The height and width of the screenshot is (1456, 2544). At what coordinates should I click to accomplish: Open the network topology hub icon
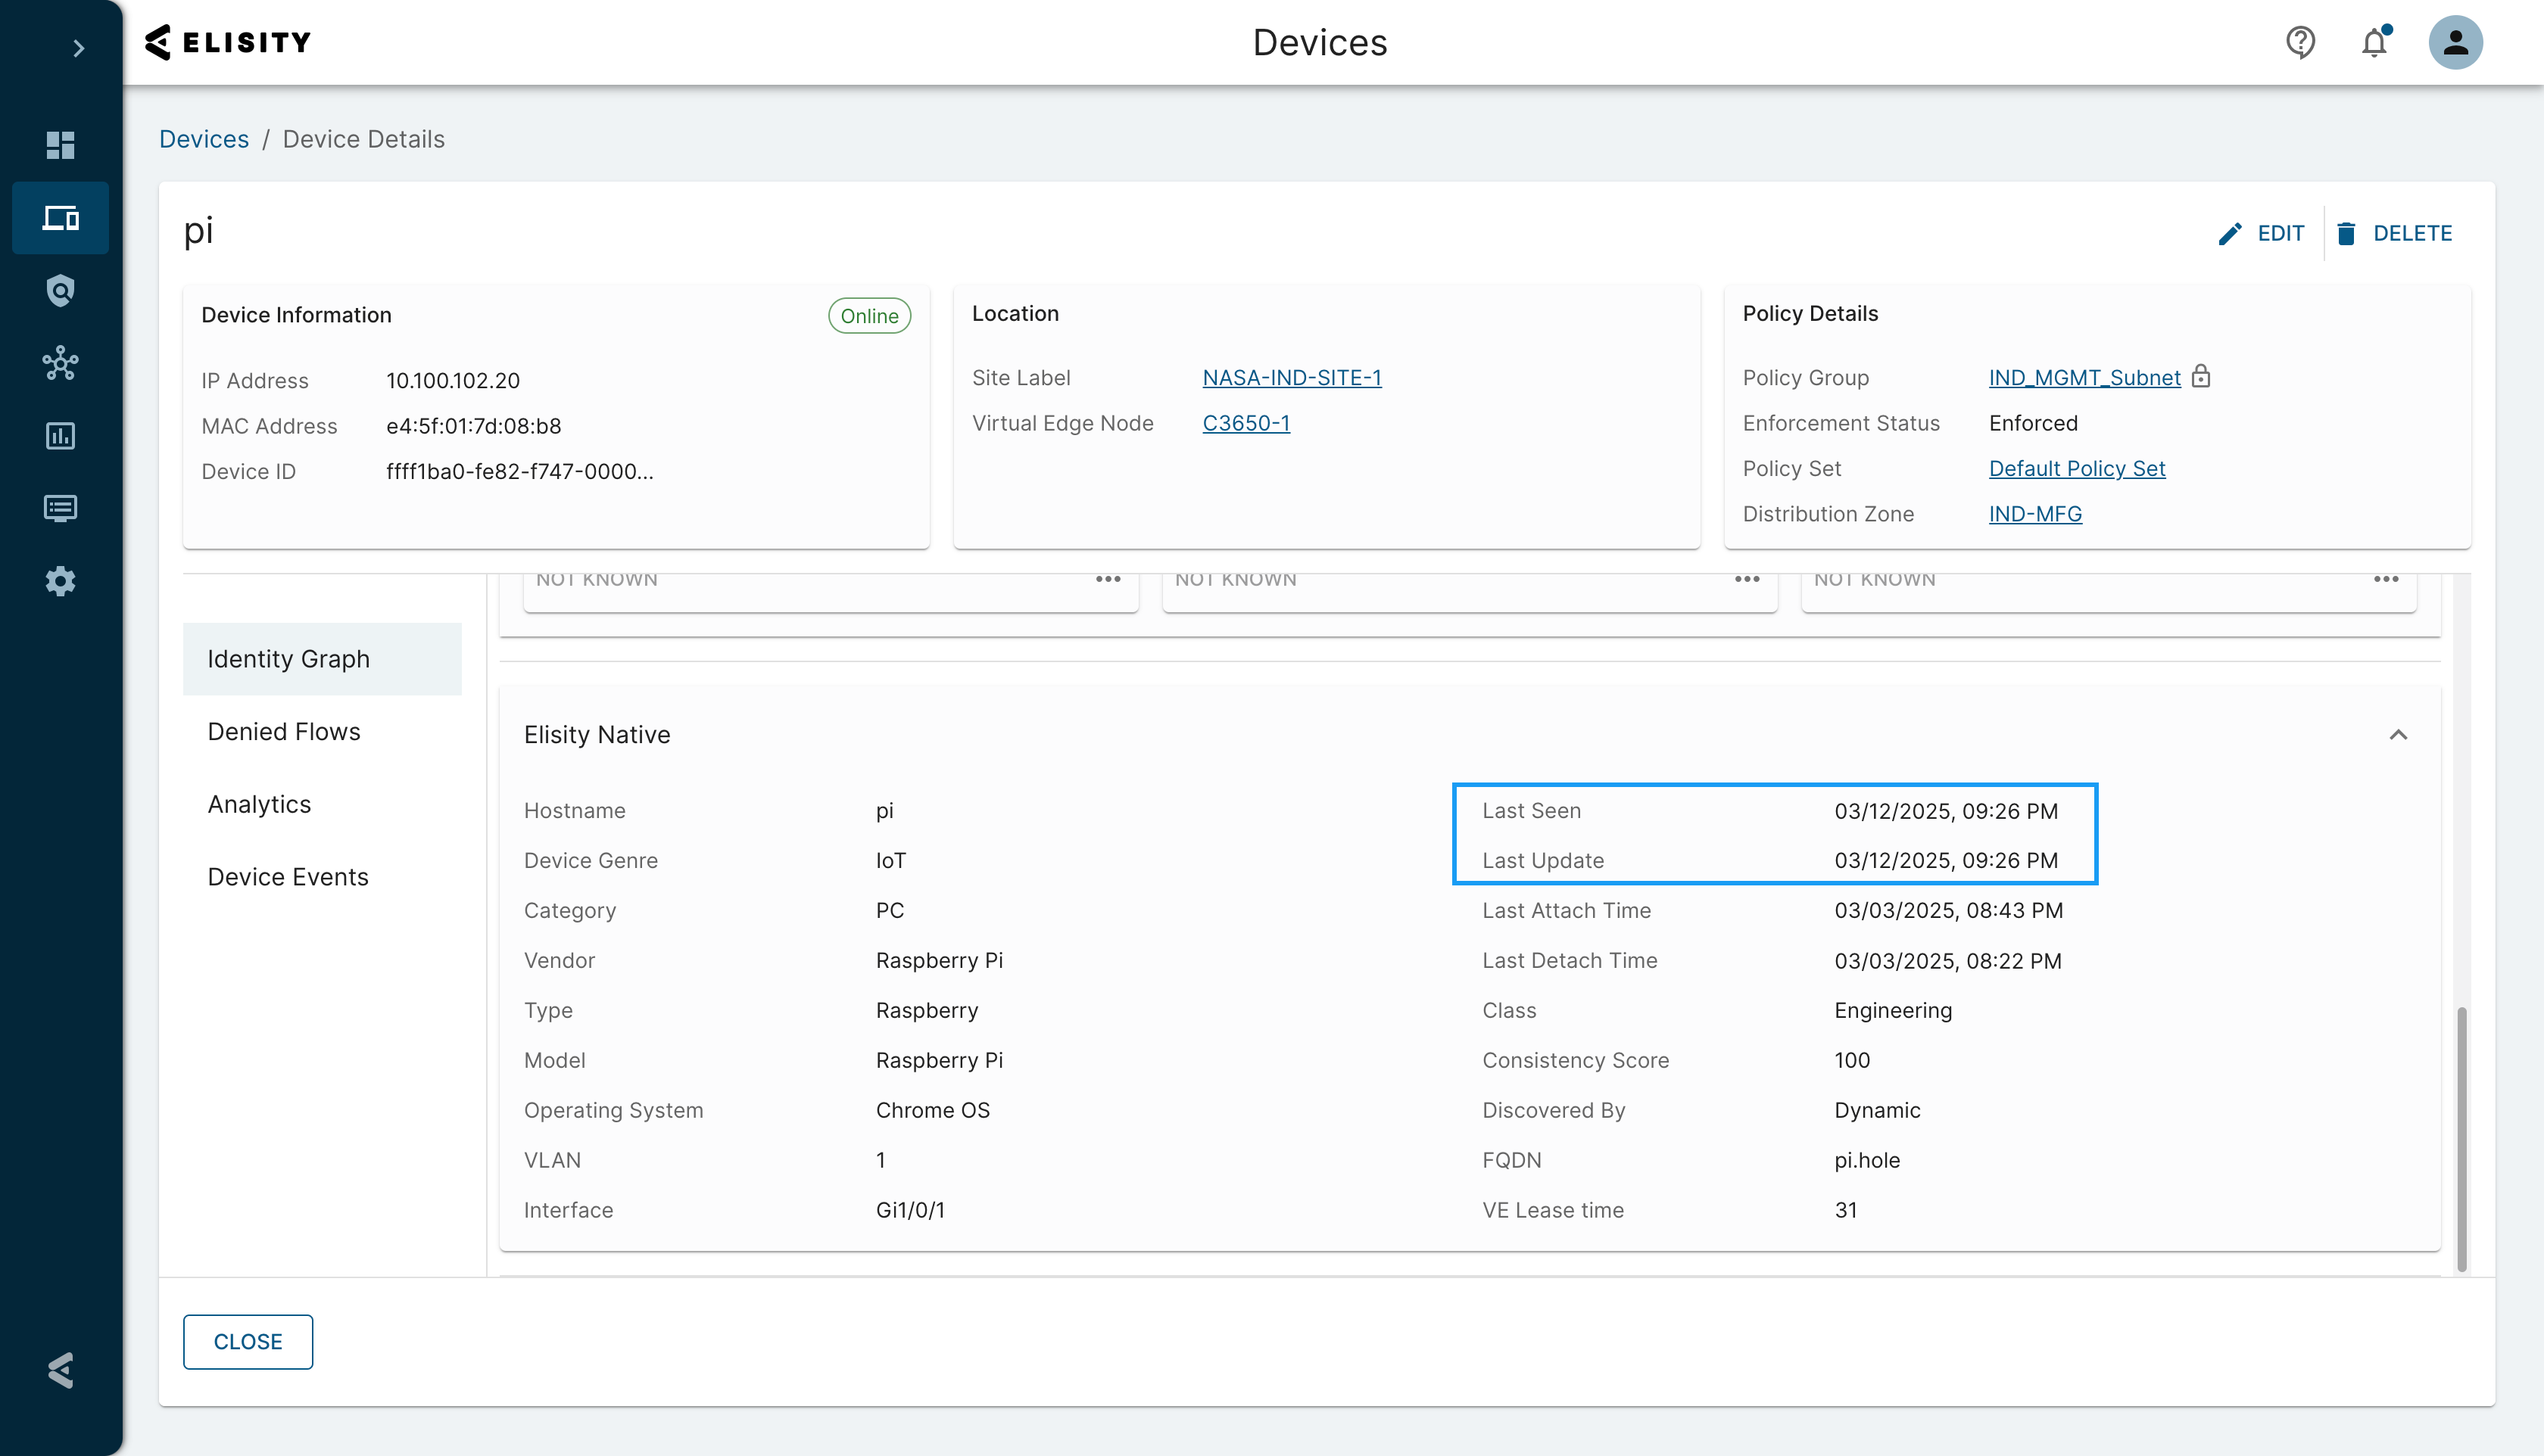(60, 363)
